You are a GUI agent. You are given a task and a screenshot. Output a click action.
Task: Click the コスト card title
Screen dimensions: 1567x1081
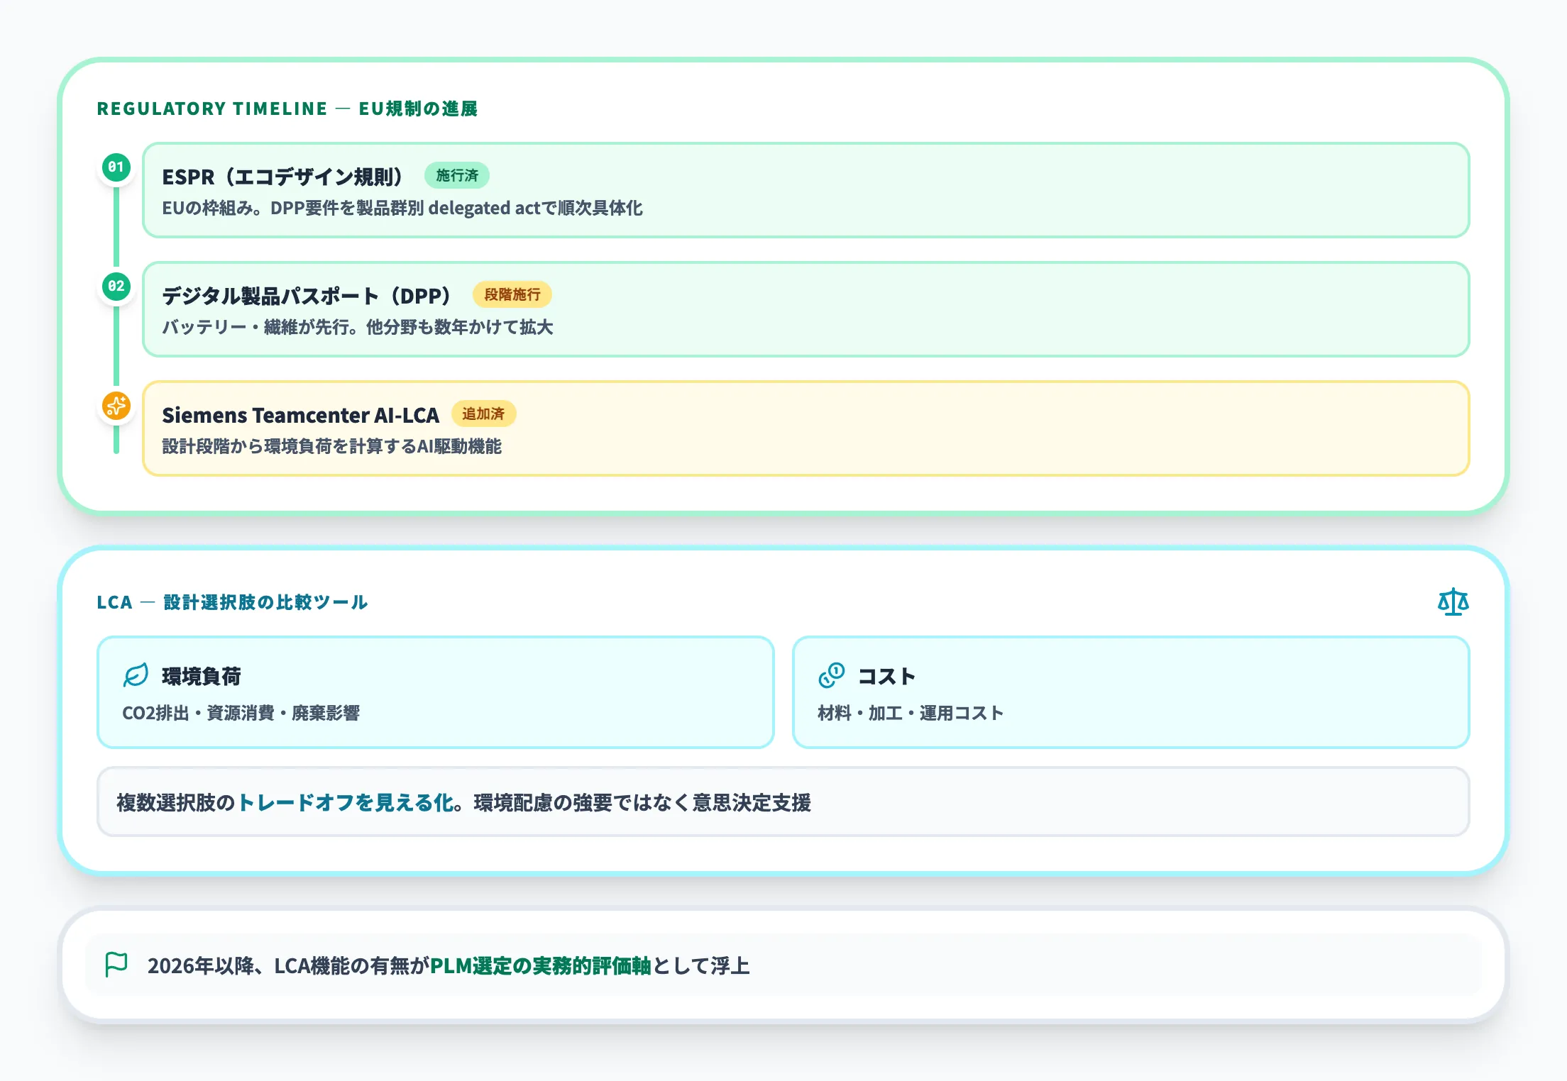tap(887, 677)
